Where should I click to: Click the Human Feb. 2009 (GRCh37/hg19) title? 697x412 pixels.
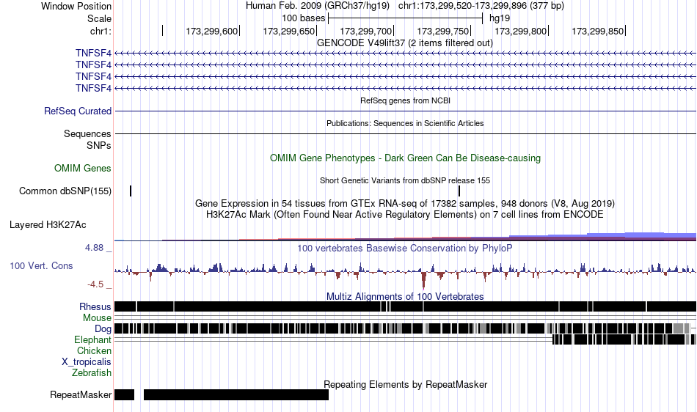pos(318,6)
